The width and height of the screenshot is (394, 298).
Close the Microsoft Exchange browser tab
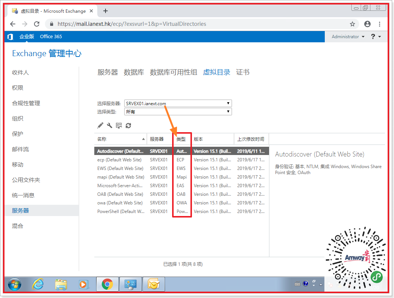[x=91, y=11]
